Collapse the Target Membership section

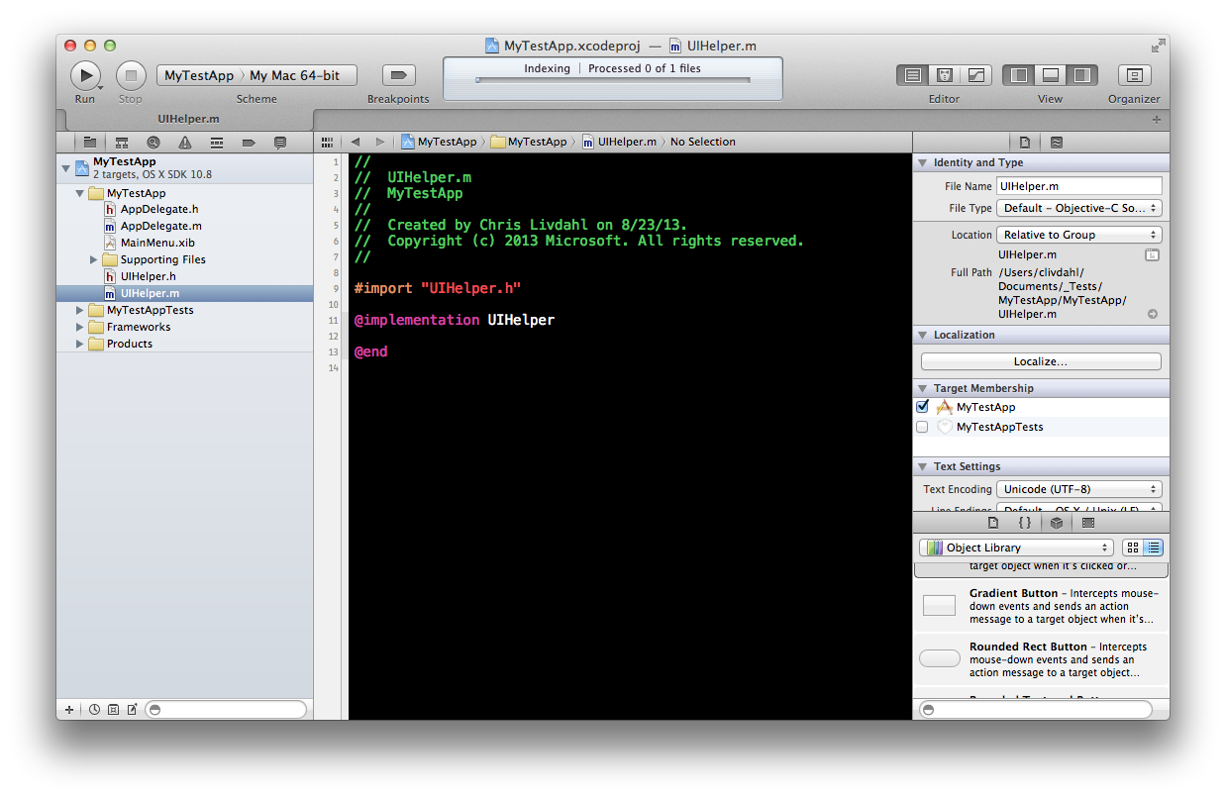[x=923, y=388]
